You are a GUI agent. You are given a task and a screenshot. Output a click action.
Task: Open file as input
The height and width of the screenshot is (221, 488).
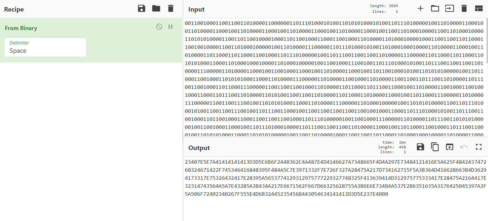(x=450, y=9)
